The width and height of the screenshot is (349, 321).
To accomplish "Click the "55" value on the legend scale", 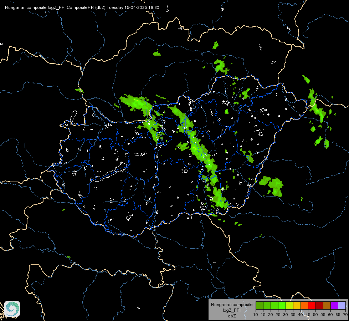I will click(x=323, y=315).
